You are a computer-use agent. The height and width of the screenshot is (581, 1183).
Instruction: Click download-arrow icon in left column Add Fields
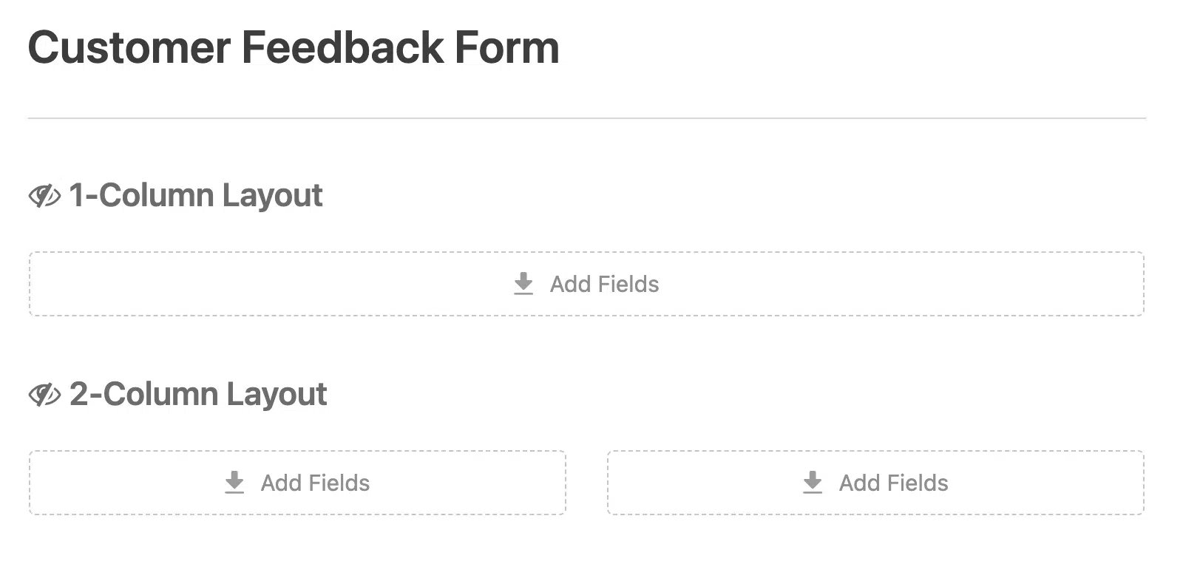[x=234, y=483]
